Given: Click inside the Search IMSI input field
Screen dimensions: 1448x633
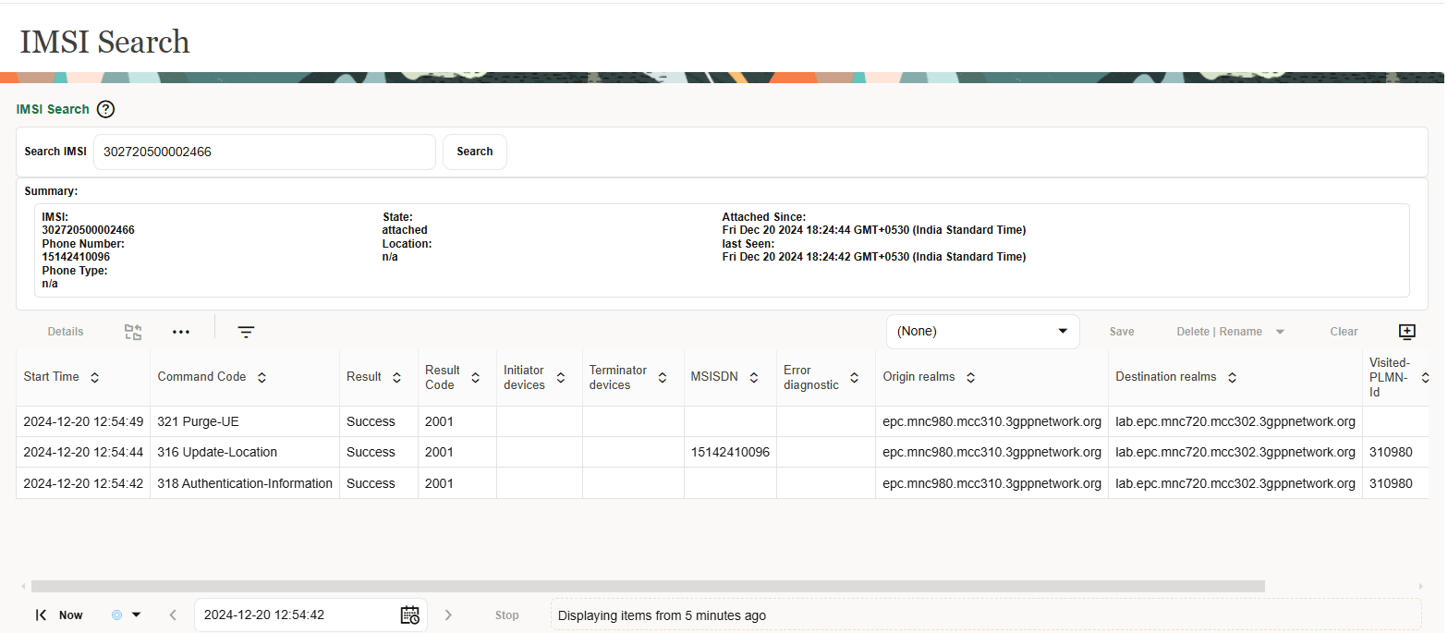Looking at the screenshot, I should point(264,152).
